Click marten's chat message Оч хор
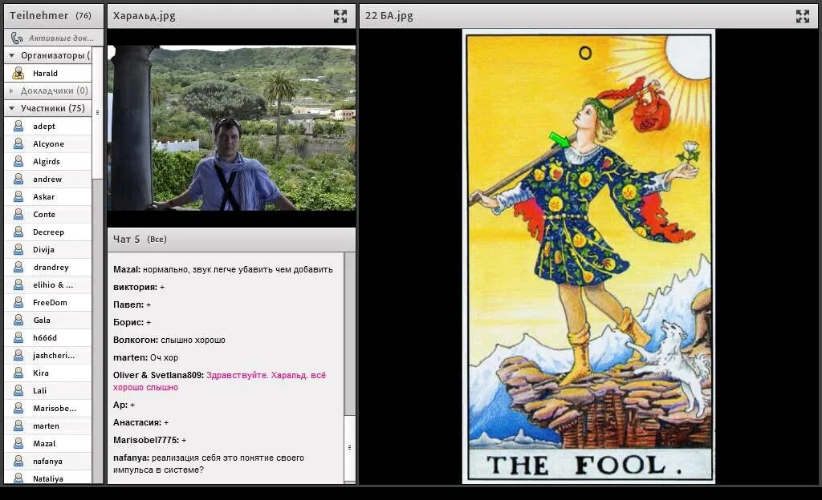 click(x=146, y=357)
